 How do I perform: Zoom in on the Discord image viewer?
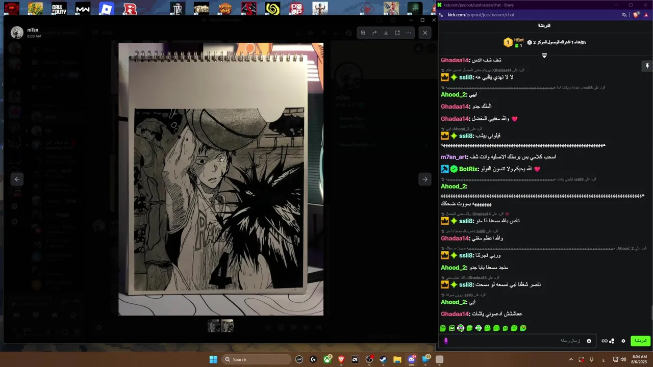click(x=363, y=33)
